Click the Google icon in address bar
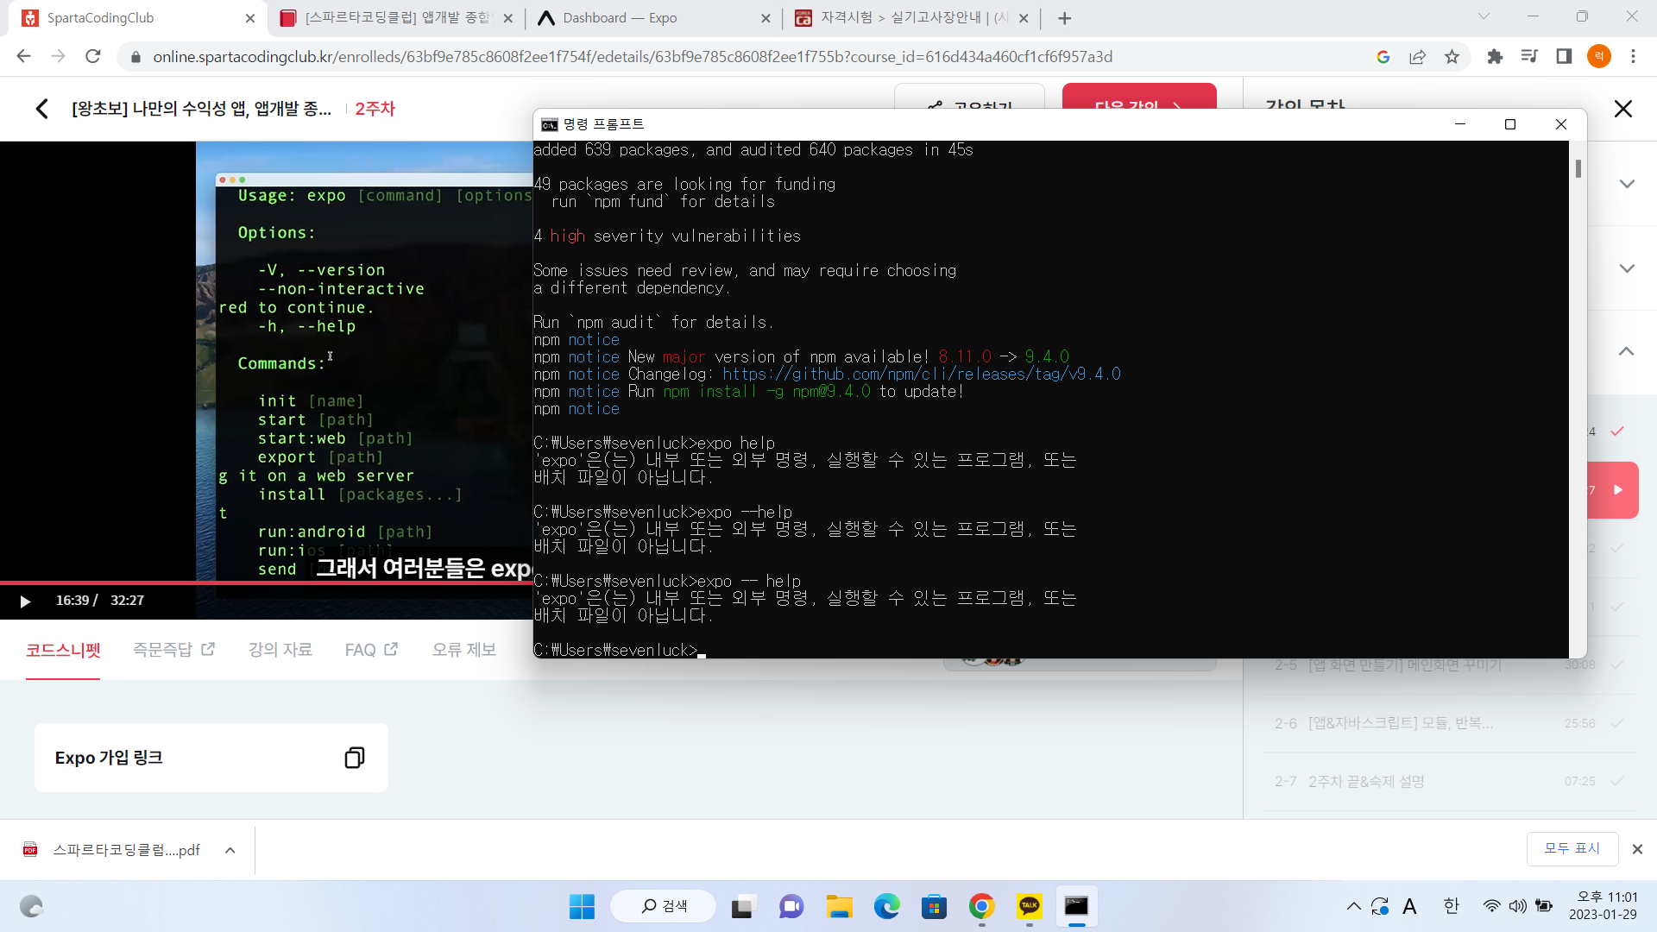Viewport: 1657px width, 932px height. (1383, 57)
